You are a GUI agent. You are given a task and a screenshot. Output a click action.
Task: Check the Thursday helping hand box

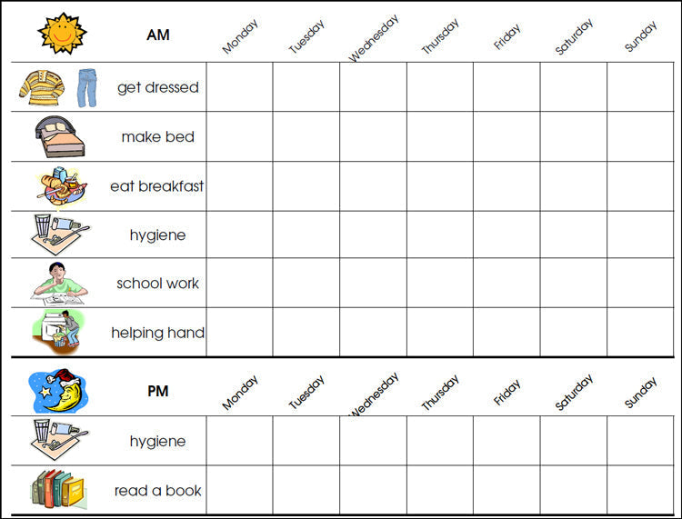click(440, 332)
